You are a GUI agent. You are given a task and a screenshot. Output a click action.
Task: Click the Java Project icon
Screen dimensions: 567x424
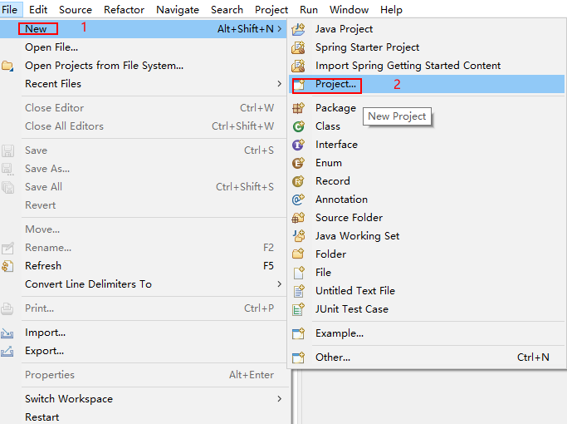point(298,29)
